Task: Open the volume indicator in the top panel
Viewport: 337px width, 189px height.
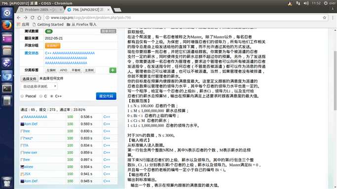Action: click(306, 3)
